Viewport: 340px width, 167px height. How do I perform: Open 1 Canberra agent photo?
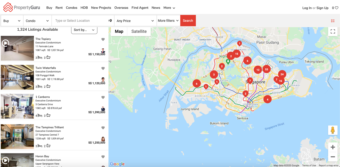103,109
